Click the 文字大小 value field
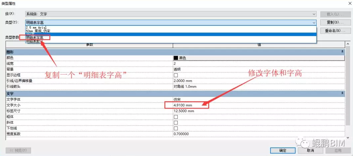Image resolution: width=353 pixels, height=156 pixels. 186,105
